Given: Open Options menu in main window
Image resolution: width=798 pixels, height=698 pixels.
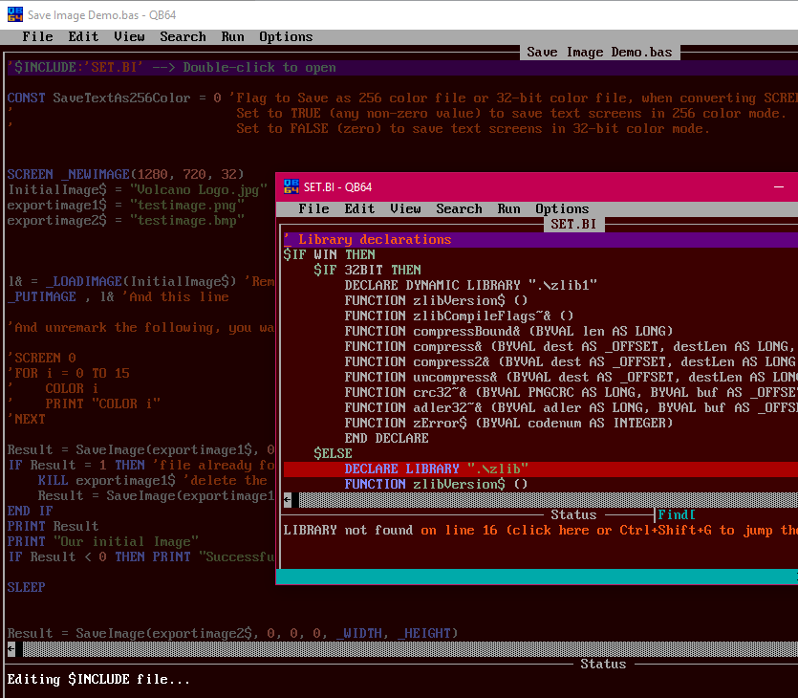Looking at the screenshot, I should coord(286,36).
